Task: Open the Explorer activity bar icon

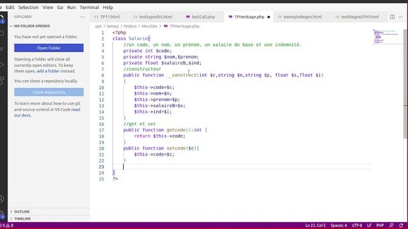Action: point(1,18)
